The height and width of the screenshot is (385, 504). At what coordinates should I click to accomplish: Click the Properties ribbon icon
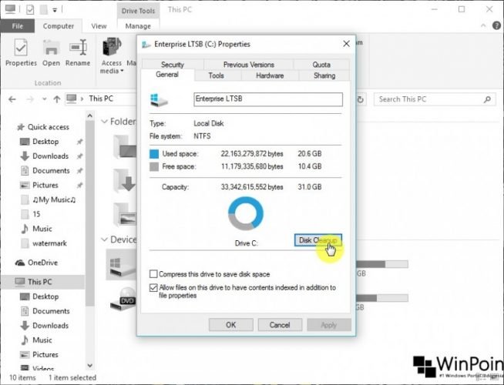pyautogui.click(x=21, y=52)
